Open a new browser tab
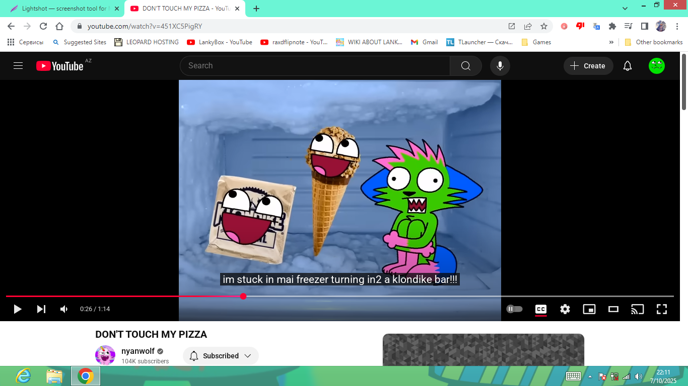The height and width of the screenshot is (386, 688). tap(256, 9)
